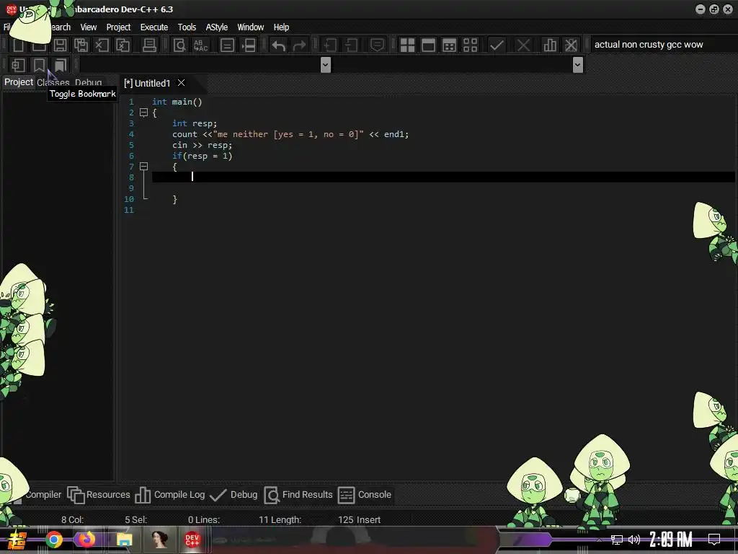
Task: Click the Indent icon
Action: coord(330,45)
